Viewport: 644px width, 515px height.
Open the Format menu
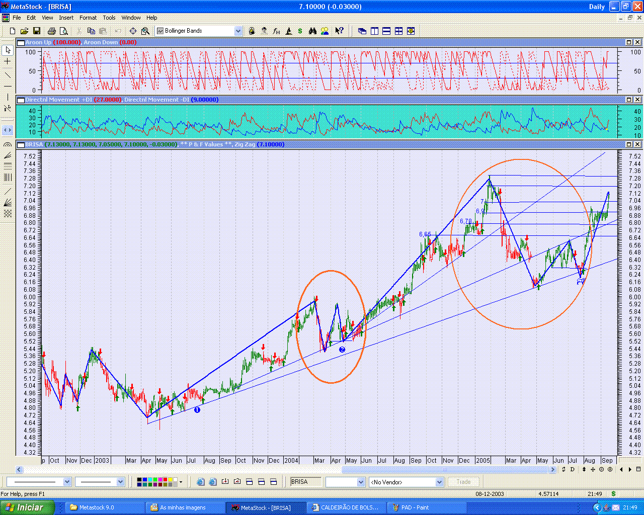click(88, 18)
